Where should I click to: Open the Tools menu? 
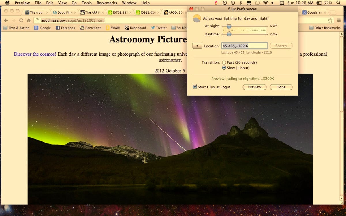coord(86,3)
